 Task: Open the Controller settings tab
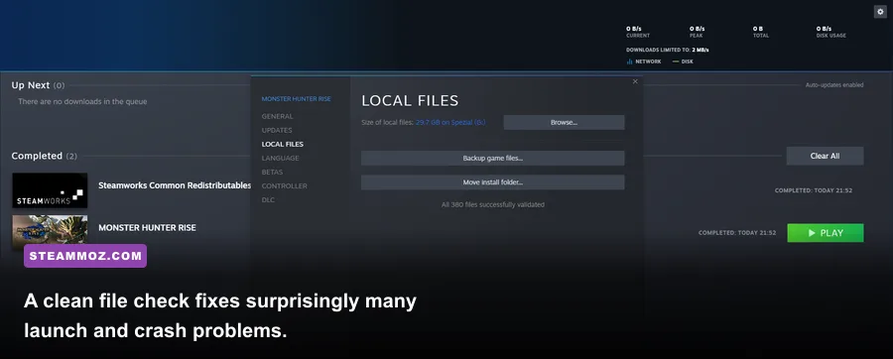[x=284, y=186]
